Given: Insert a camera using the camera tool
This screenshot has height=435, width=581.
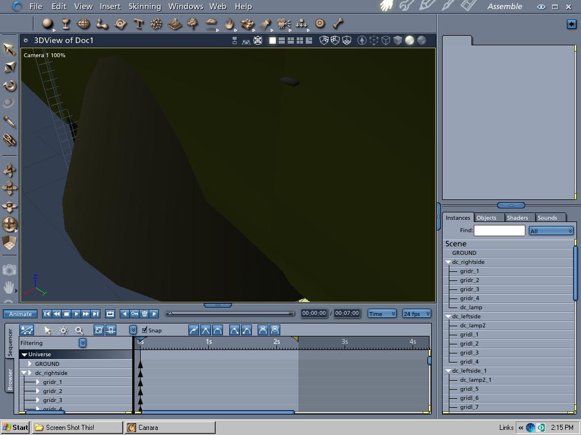Looking at the screenshot, I should [x=284, y=24].
